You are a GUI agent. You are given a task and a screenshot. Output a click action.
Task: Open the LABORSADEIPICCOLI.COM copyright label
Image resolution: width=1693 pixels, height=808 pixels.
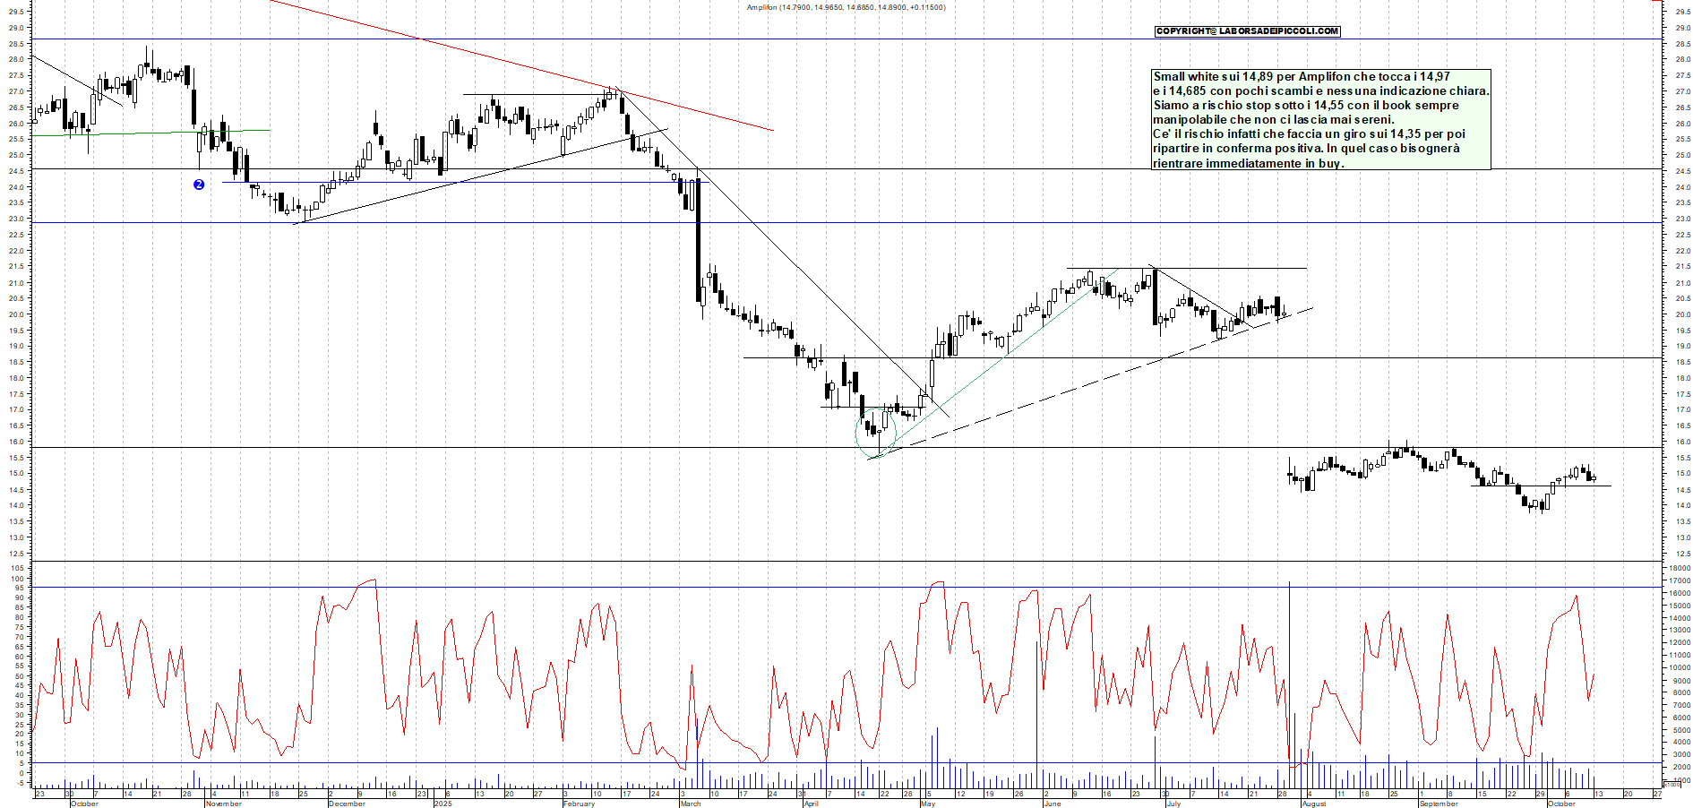point(1247,31)
